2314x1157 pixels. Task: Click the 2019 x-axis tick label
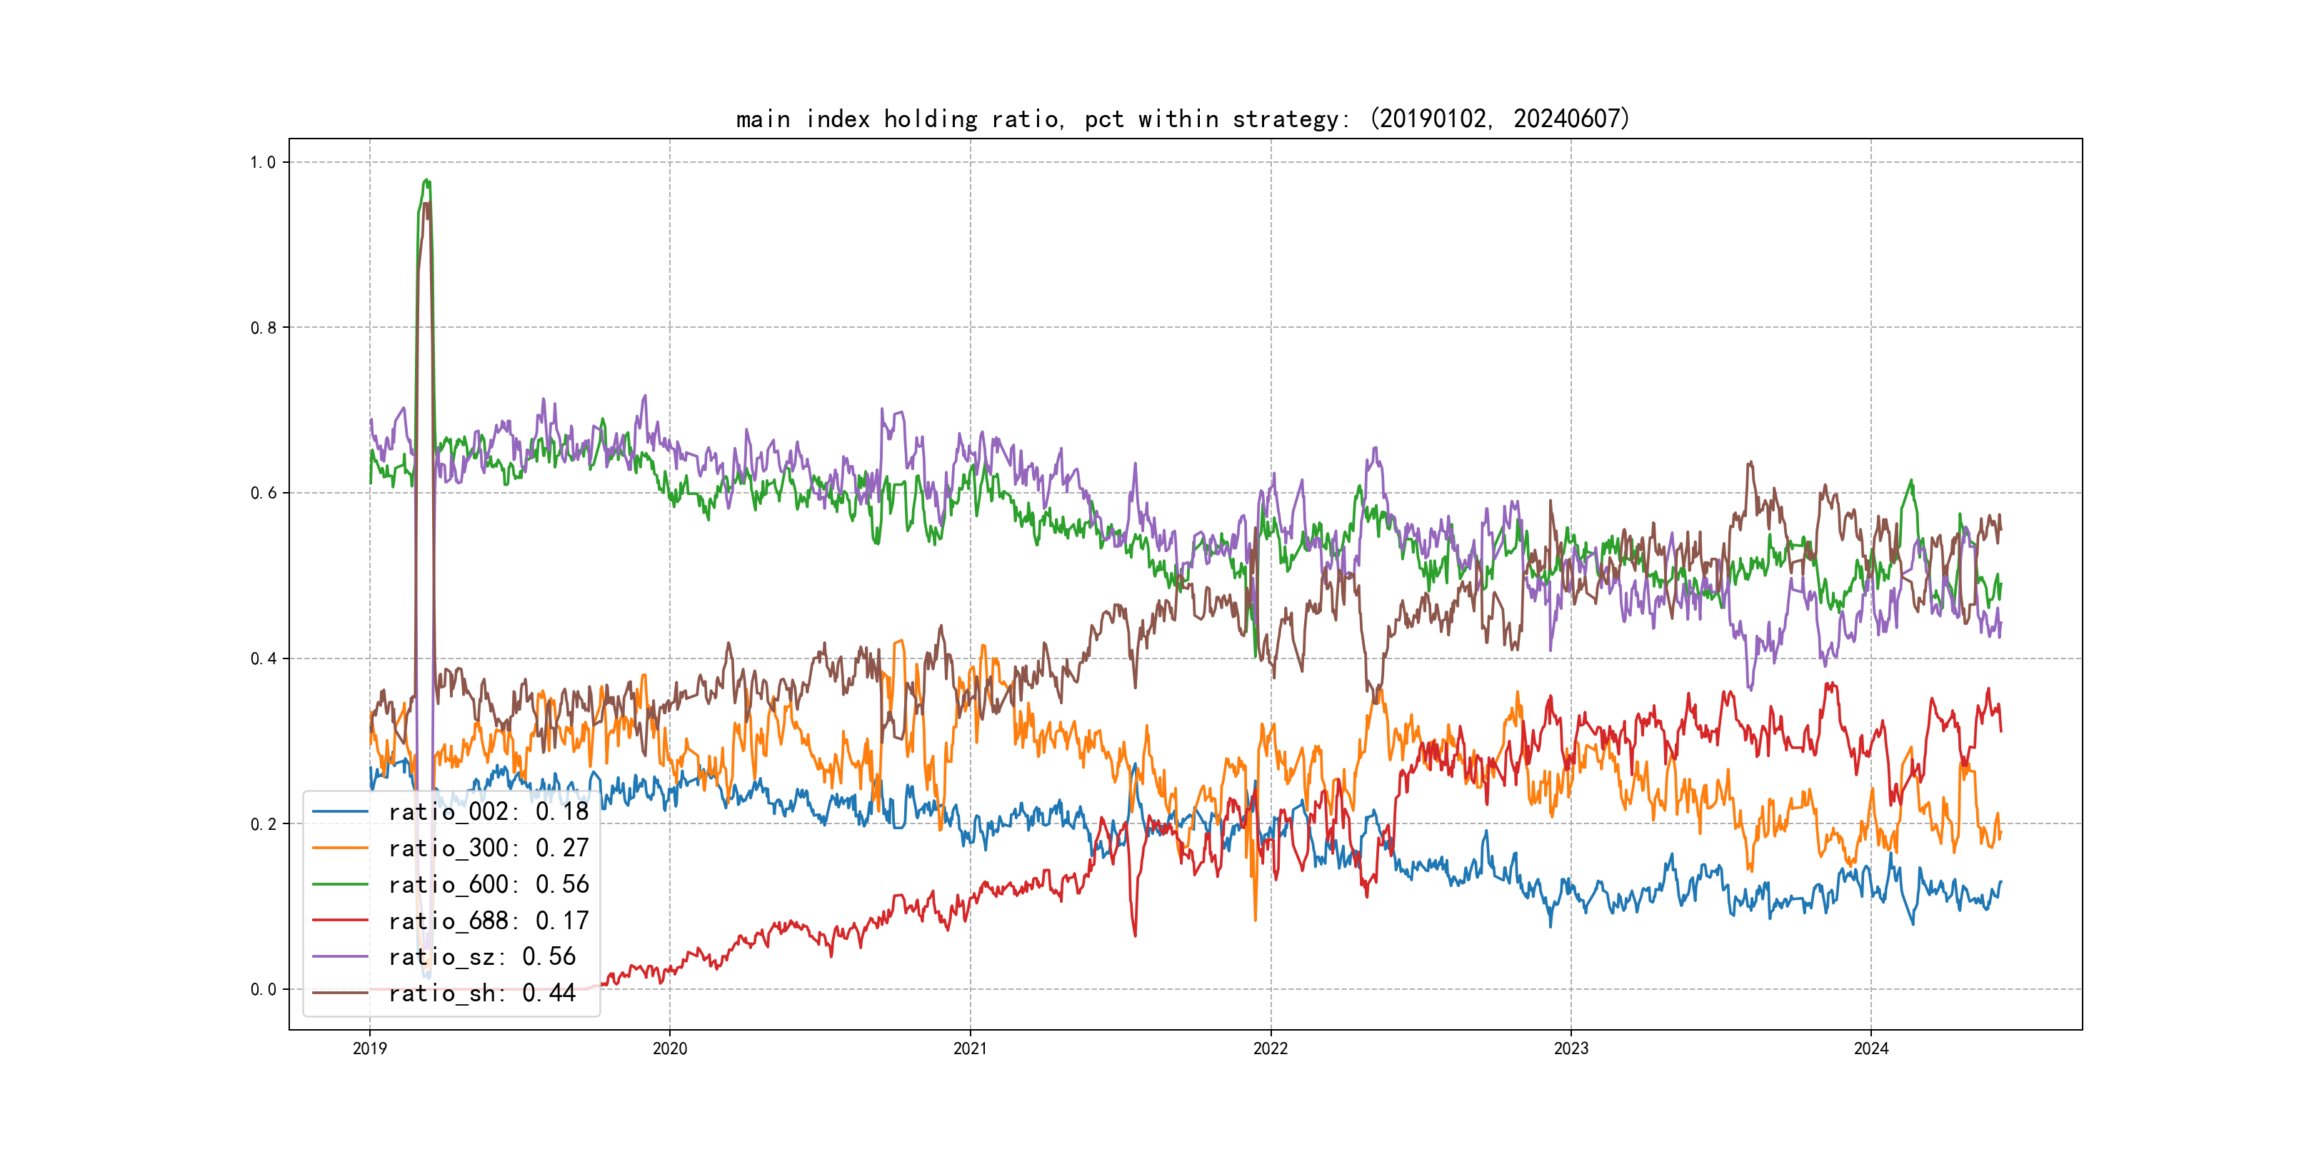click(369, 1048)
